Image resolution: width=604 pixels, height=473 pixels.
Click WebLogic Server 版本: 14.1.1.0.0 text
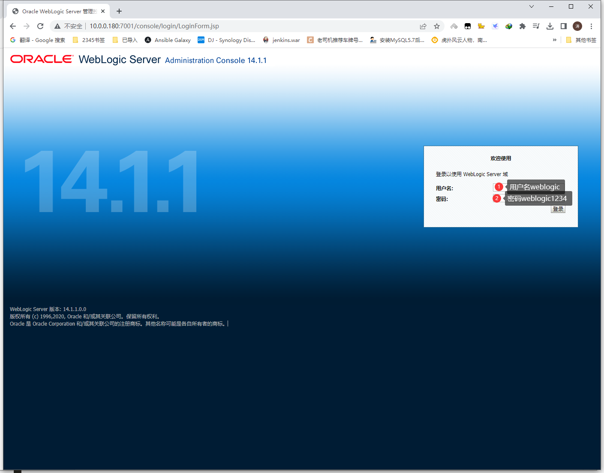pos(48,309)
